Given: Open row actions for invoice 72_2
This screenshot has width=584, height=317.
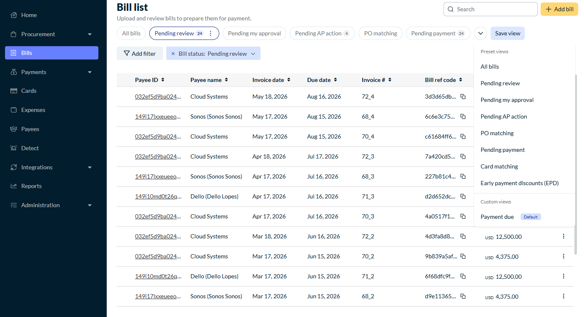Looking at the screenshot, I should pyautogui.click(x=564, y=236).
